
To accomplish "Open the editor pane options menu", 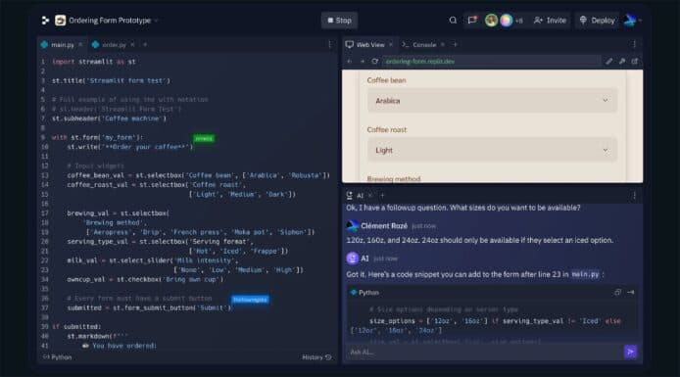I will [x=330, y=45].
